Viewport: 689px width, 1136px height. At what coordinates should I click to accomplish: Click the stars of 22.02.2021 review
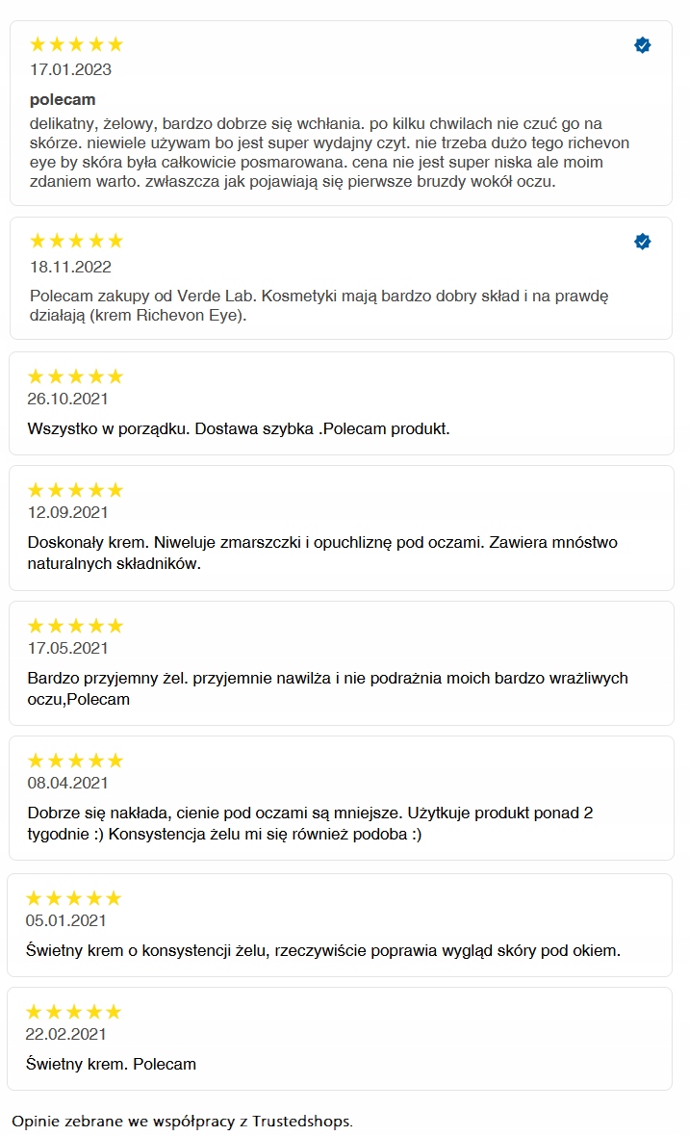point(74,1012)
